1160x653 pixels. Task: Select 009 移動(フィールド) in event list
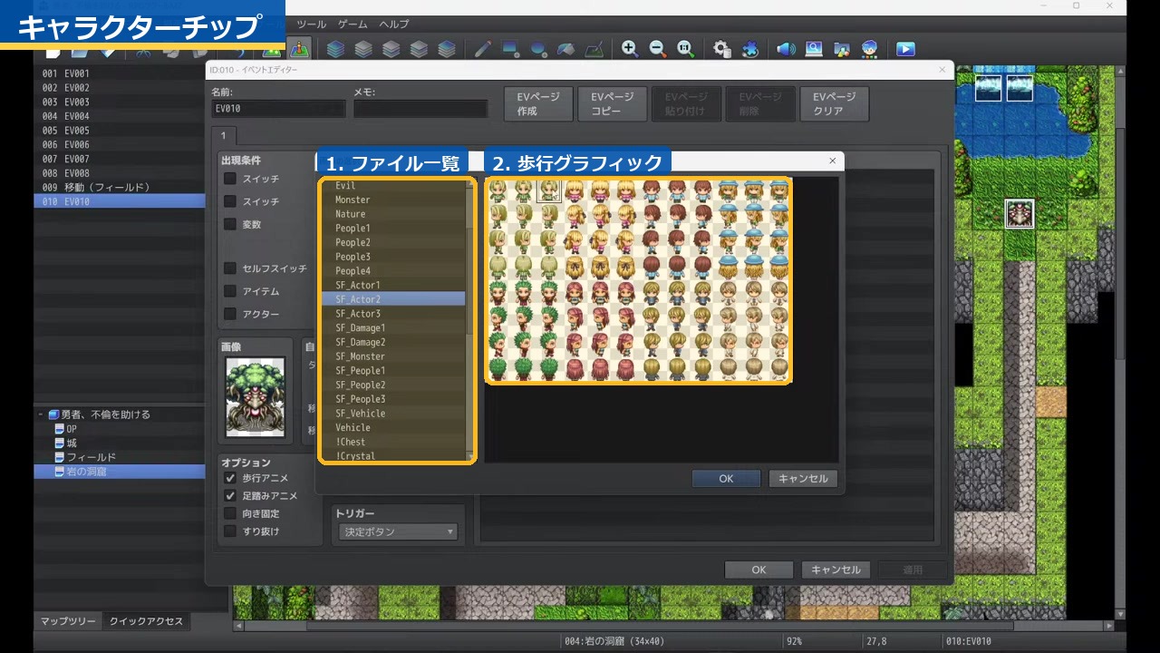(120, 187)
